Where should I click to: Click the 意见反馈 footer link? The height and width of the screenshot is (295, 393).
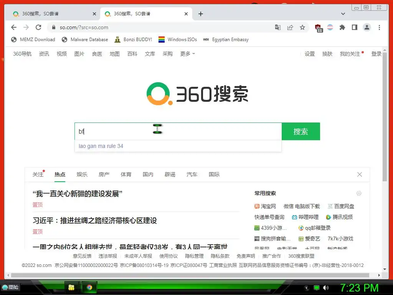82,256
